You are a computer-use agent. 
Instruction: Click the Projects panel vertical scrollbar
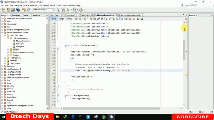click(47, 64)
